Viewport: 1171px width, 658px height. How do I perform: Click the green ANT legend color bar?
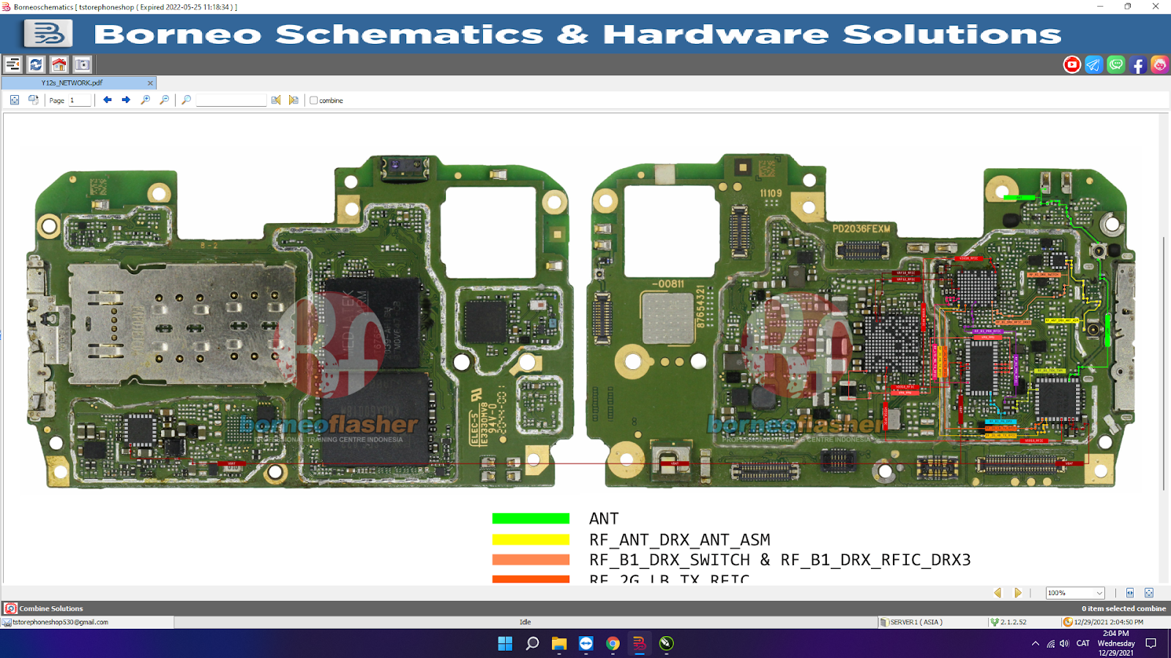[x=531, y=518]
